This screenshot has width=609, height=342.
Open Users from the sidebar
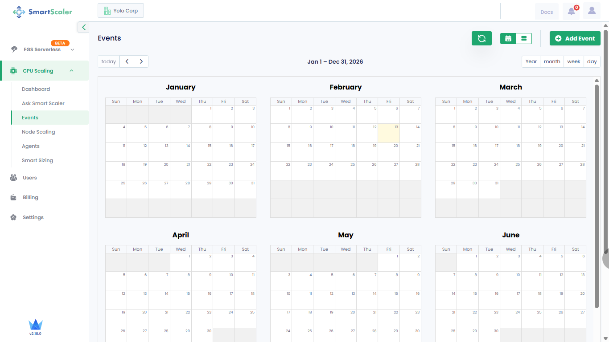coord(29,178)
